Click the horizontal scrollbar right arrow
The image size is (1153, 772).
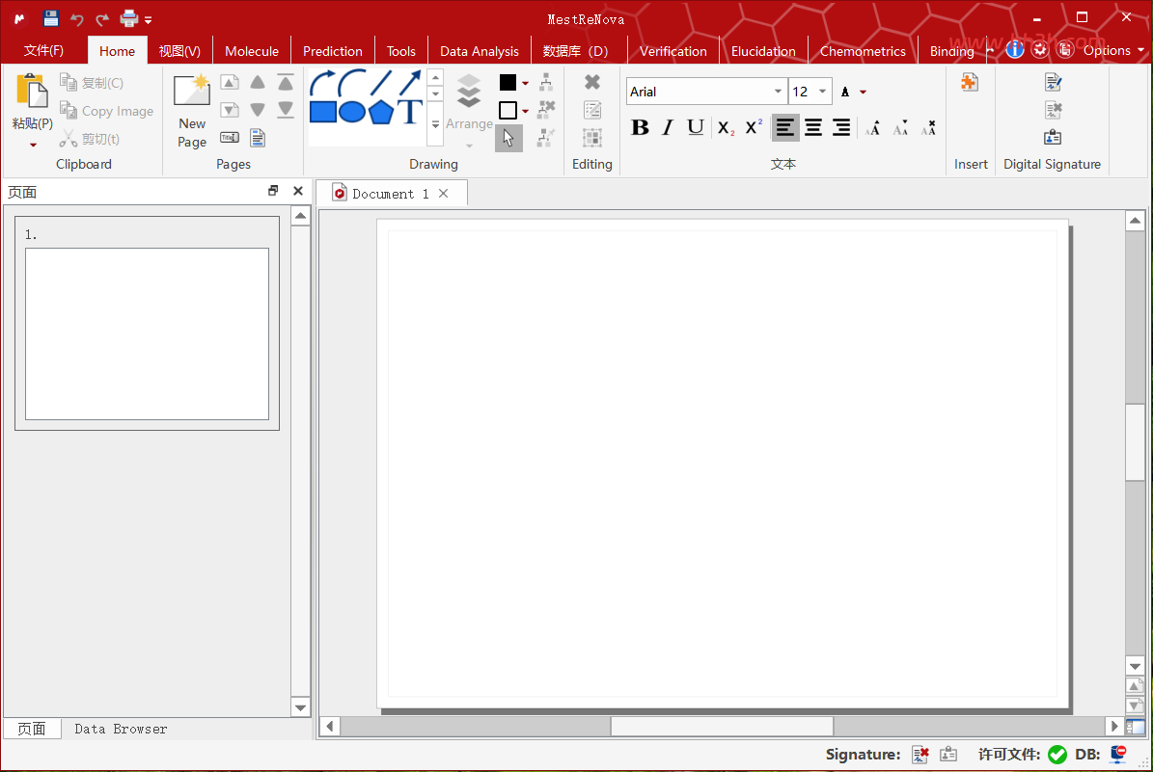click(x=1114, y=727)
